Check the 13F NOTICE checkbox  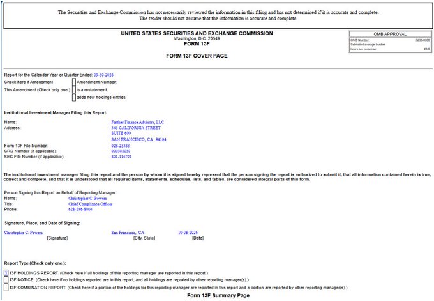(x=6, y=280)
